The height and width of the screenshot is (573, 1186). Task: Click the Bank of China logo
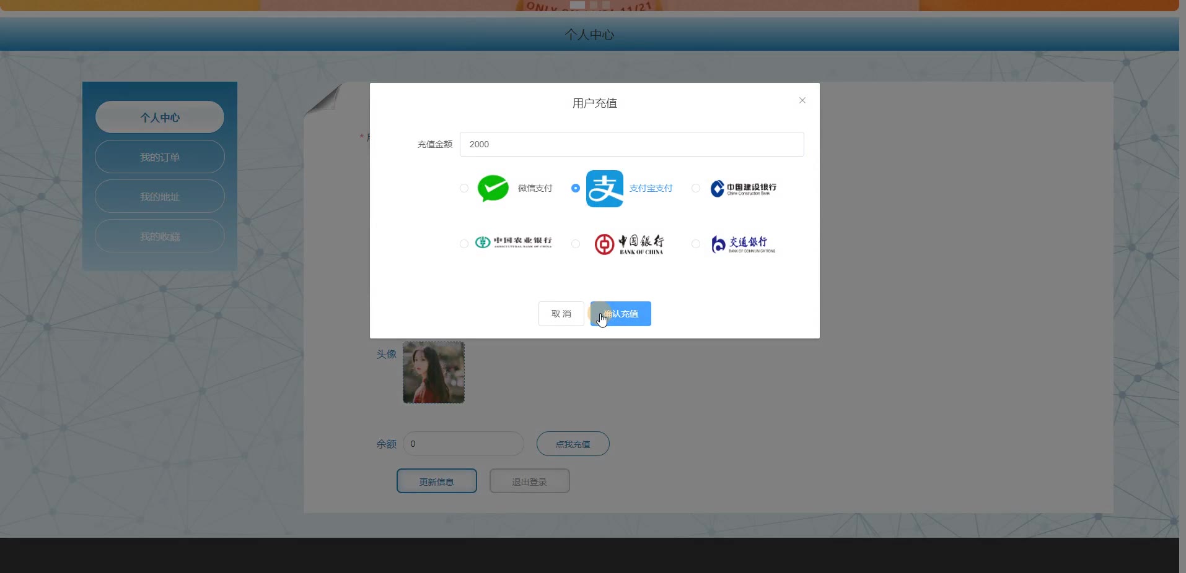pyautogui.click(x=629, y=244)
